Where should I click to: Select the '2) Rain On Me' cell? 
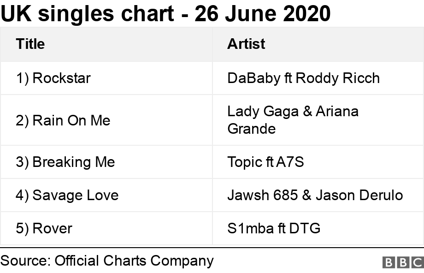(x=63, y=120)
